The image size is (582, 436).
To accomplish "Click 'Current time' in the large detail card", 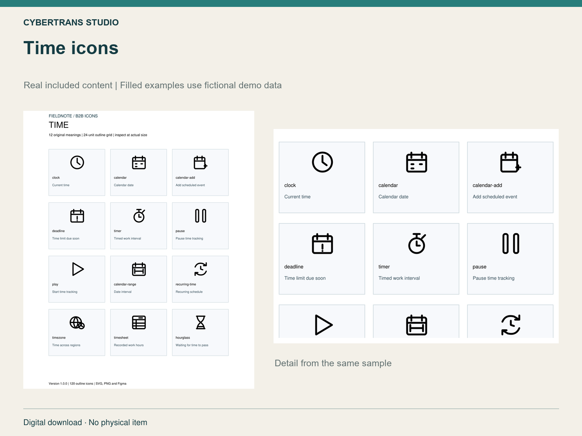I will tap(298, 197).
